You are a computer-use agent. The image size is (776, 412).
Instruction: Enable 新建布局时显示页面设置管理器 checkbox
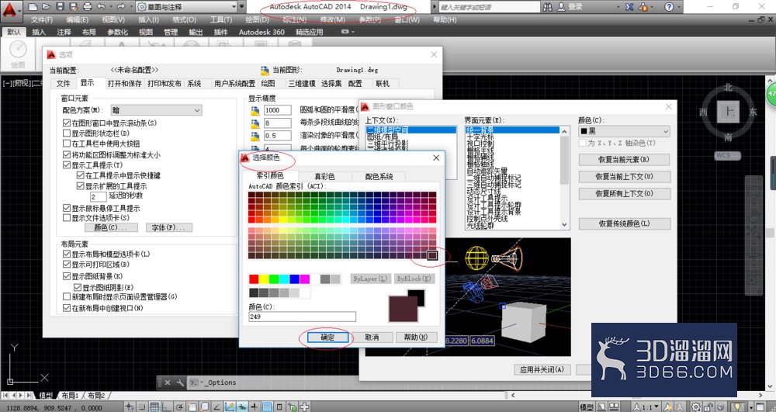click(x=67, y=296)
